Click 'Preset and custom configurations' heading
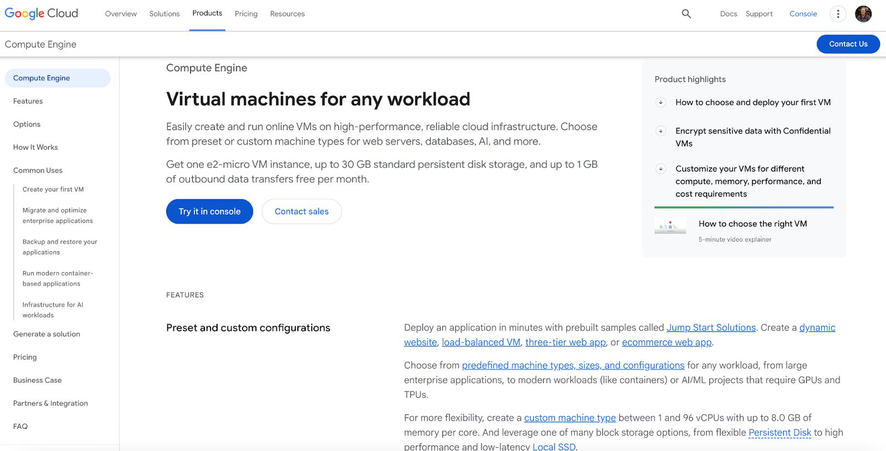 [x=248, y=328]
